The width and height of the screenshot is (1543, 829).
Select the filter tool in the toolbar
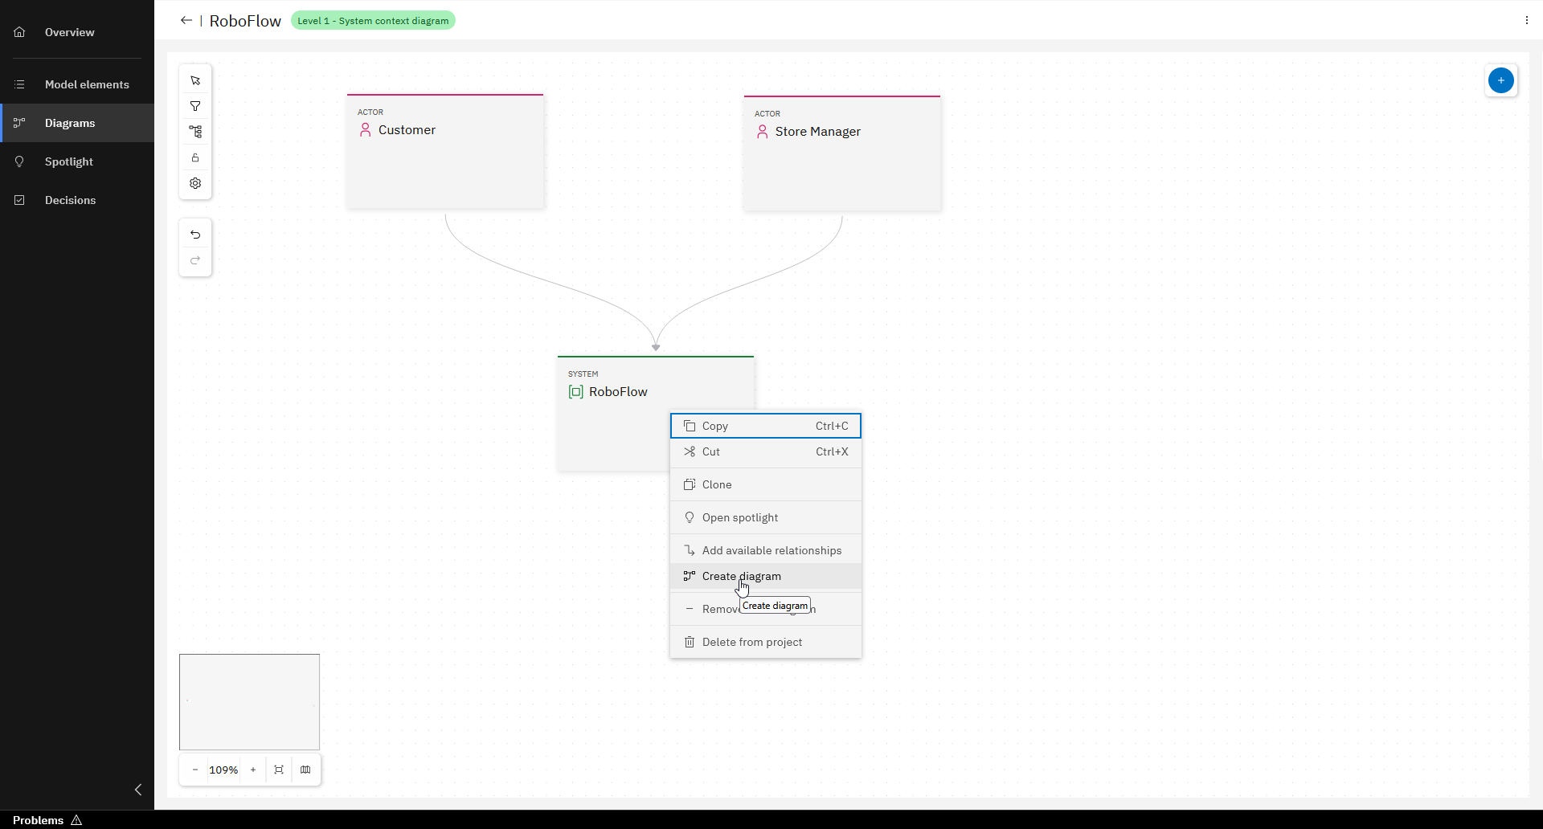tap(194, 106)
